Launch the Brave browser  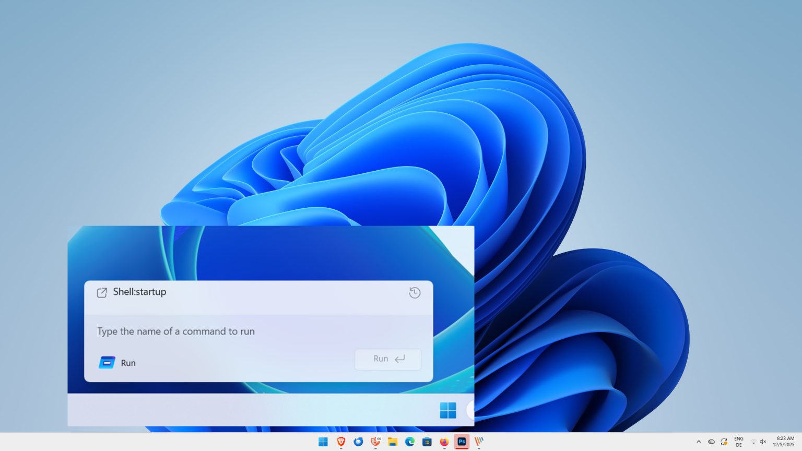click(x=340, y=442)
